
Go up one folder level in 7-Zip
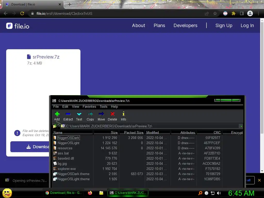tap(55, 126)
